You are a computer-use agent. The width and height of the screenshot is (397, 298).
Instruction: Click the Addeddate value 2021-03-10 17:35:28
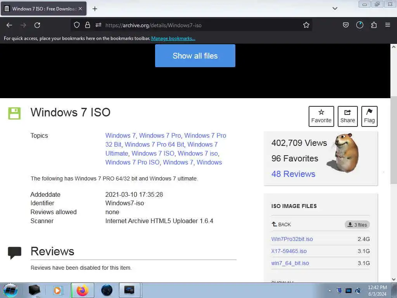point(134,195)
